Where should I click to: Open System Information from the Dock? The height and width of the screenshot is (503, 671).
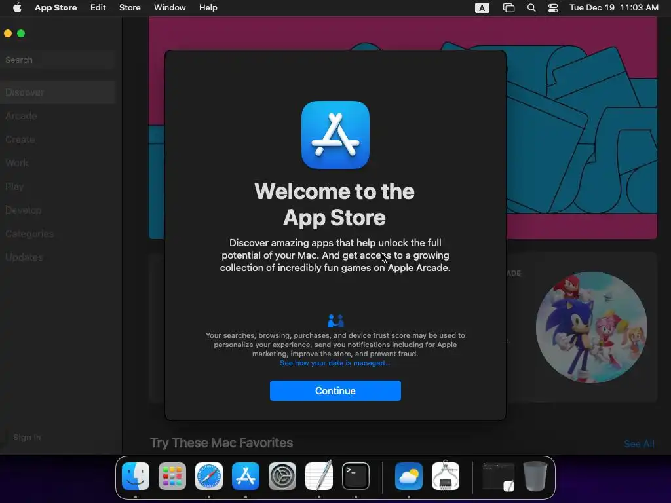(446, 475)
